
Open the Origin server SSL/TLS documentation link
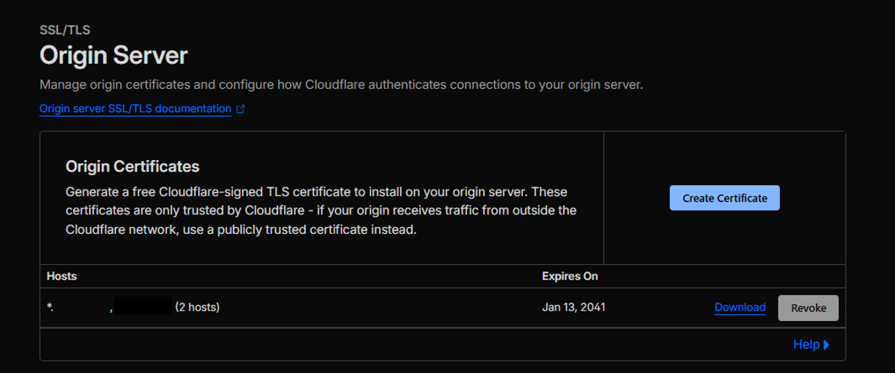point(135,109)
